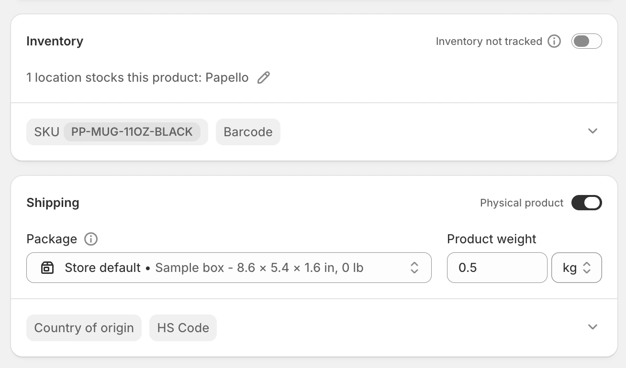Click the Country of origin chip
The height and width of the screenshot is (368, 626).
(84, 328)
